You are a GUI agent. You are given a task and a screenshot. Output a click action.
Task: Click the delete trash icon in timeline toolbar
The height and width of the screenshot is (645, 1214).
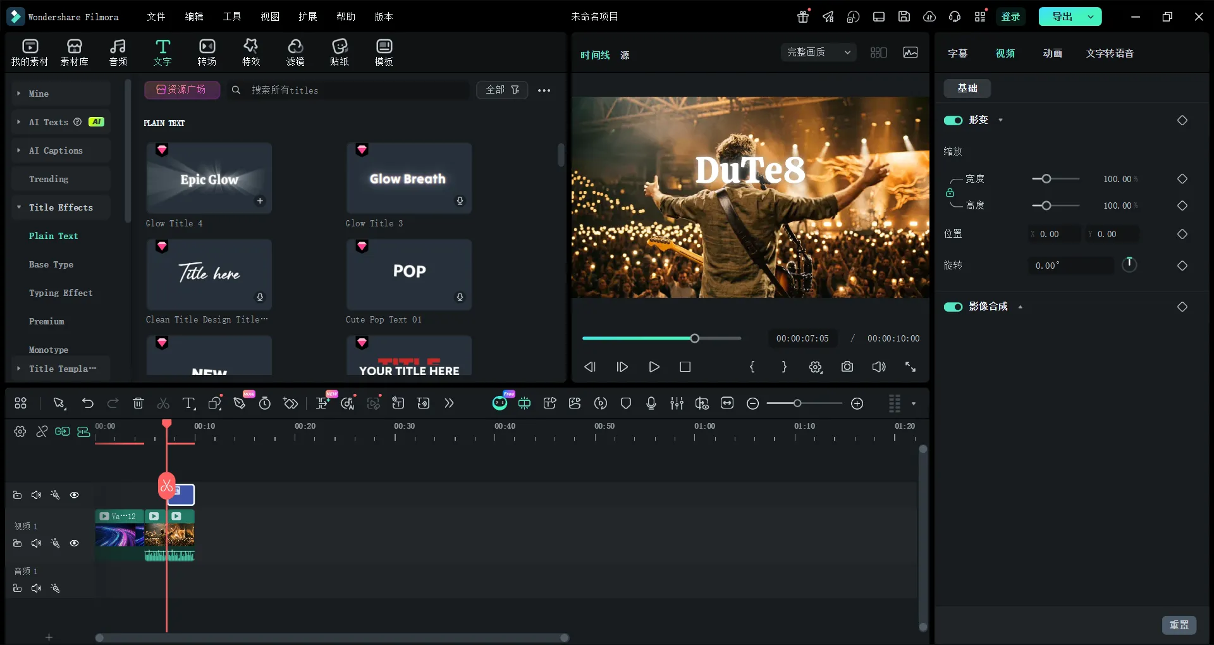point(138,403)
